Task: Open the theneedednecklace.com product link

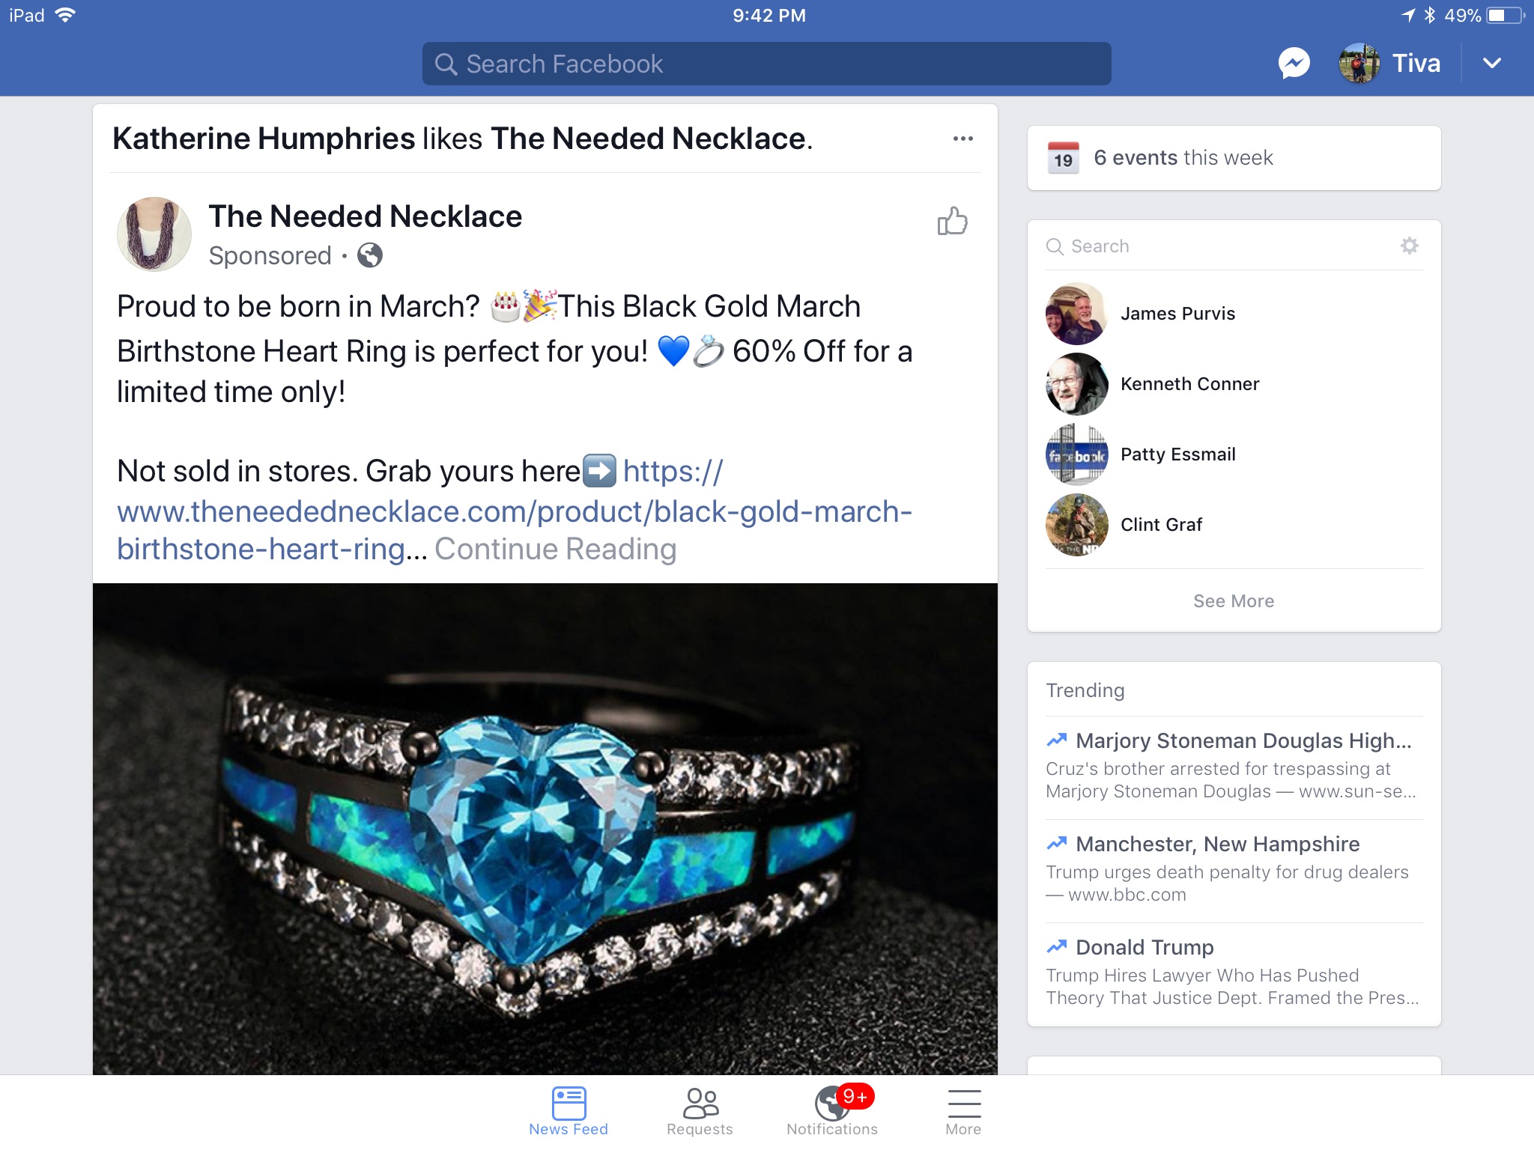Action: [515, 511]
